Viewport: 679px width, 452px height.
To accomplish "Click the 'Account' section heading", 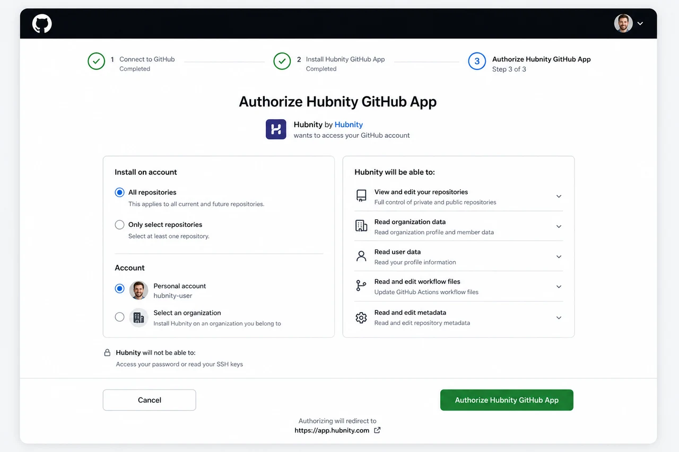I will [x=129, y=268].
